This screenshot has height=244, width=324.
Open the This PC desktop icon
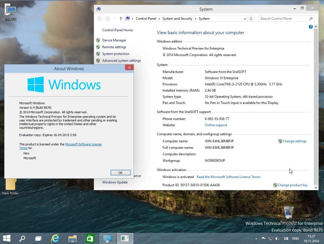(x=10, y=12)
